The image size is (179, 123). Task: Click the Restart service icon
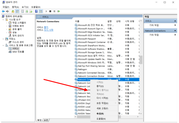point(59,11)
